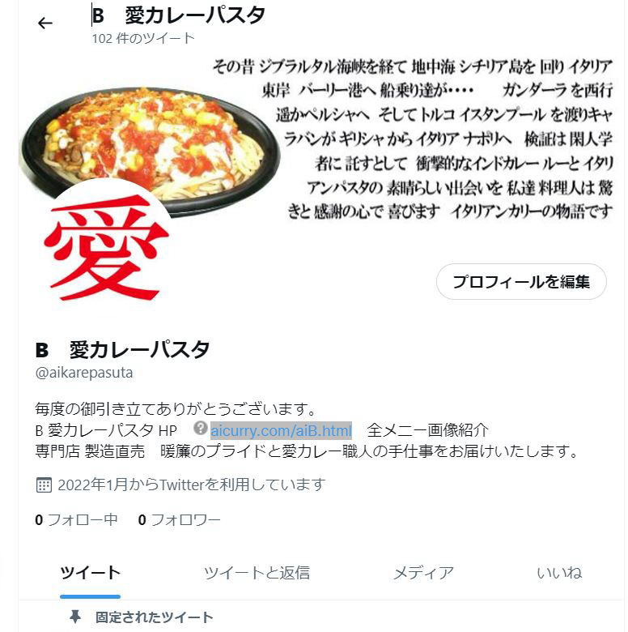Viewport: 628px width, 632px height.
Task: Click the @aikarepasuta handle
Action: coord(83,373)
